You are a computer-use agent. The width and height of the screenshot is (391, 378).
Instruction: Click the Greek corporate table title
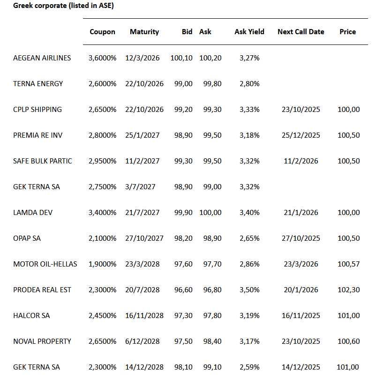[63, 6]
